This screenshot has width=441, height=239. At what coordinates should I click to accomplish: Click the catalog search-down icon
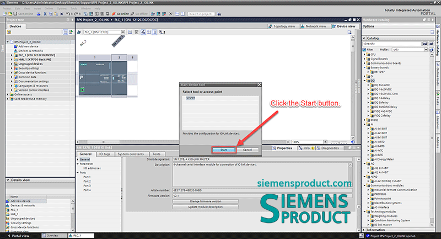click(x=425, y=44)
